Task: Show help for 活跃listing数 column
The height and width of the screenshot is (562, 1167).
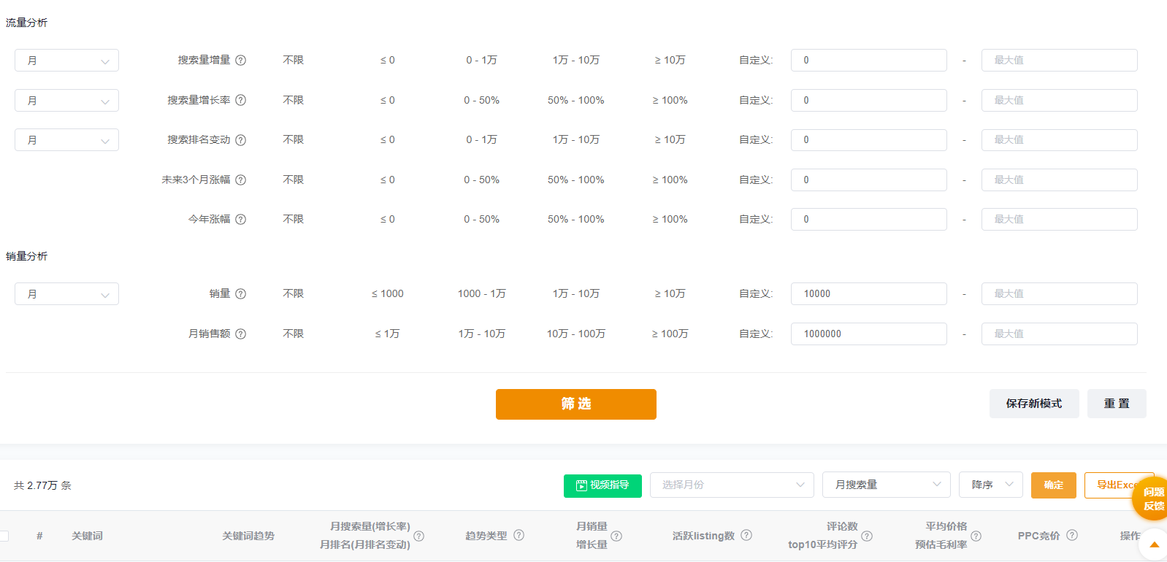Action: 746,535
